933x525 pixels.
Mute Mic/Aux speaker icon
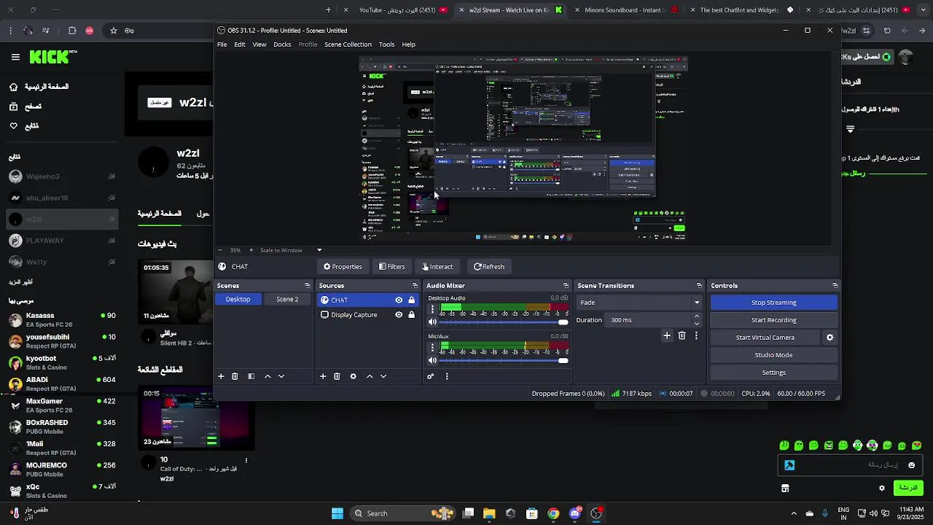point(432,360)
